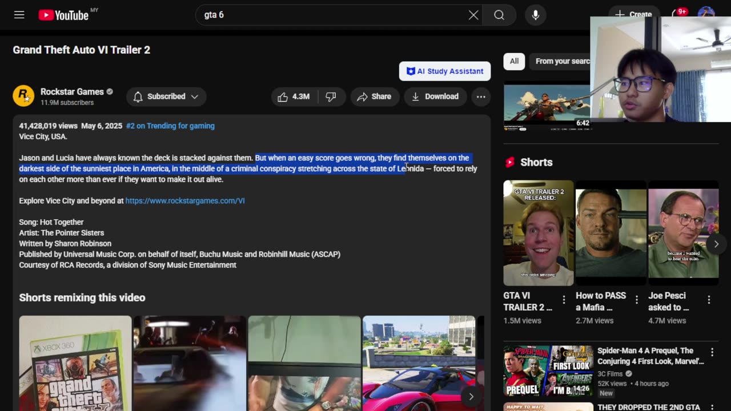Open the 'How to PASS a Mafia' short
The height and width of the screenshot is (411, 731).
611,233
